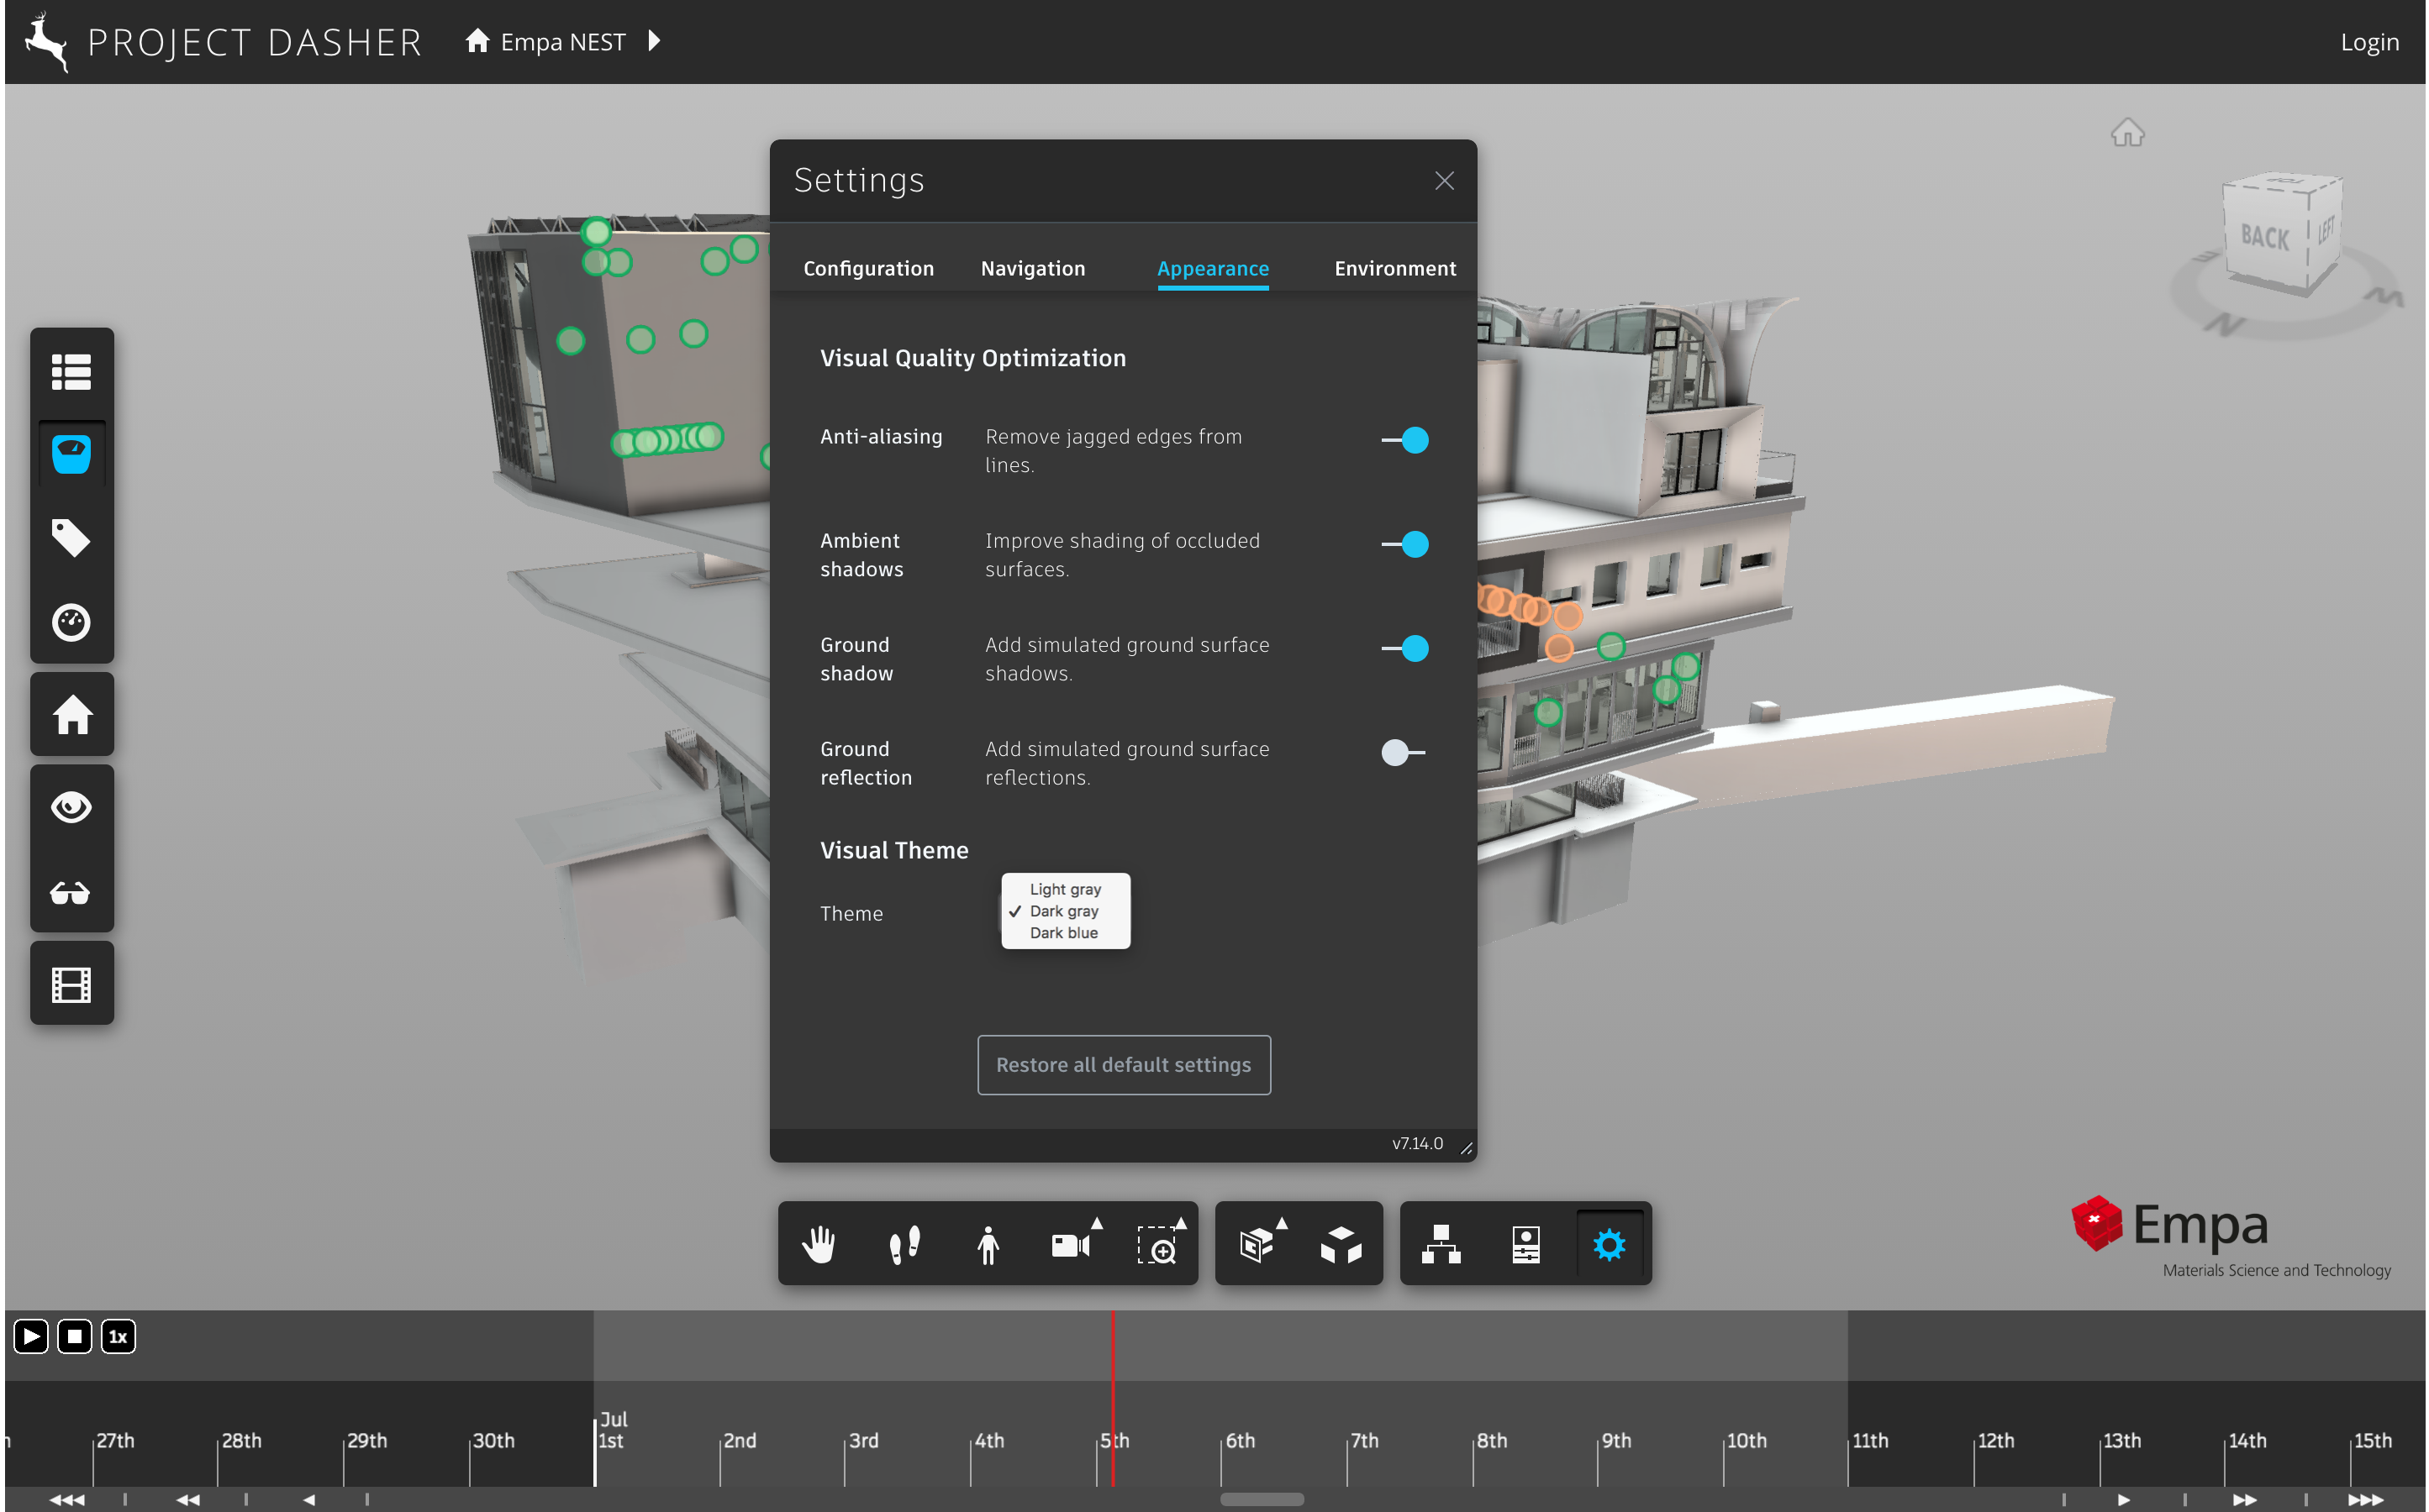Enable Ground reflection toggle
The height and width of the screenshot is (1512, 2429).
pos(1403,752)
